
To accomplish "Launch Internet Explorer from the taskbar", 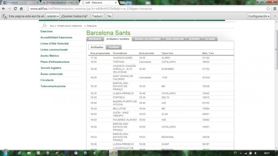I will click(x=19, y=153).
